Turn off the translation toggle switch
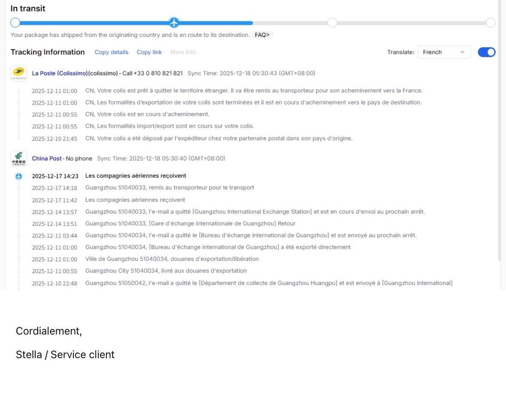Viewport: 506px width, 395px height. tap(486, 52)
